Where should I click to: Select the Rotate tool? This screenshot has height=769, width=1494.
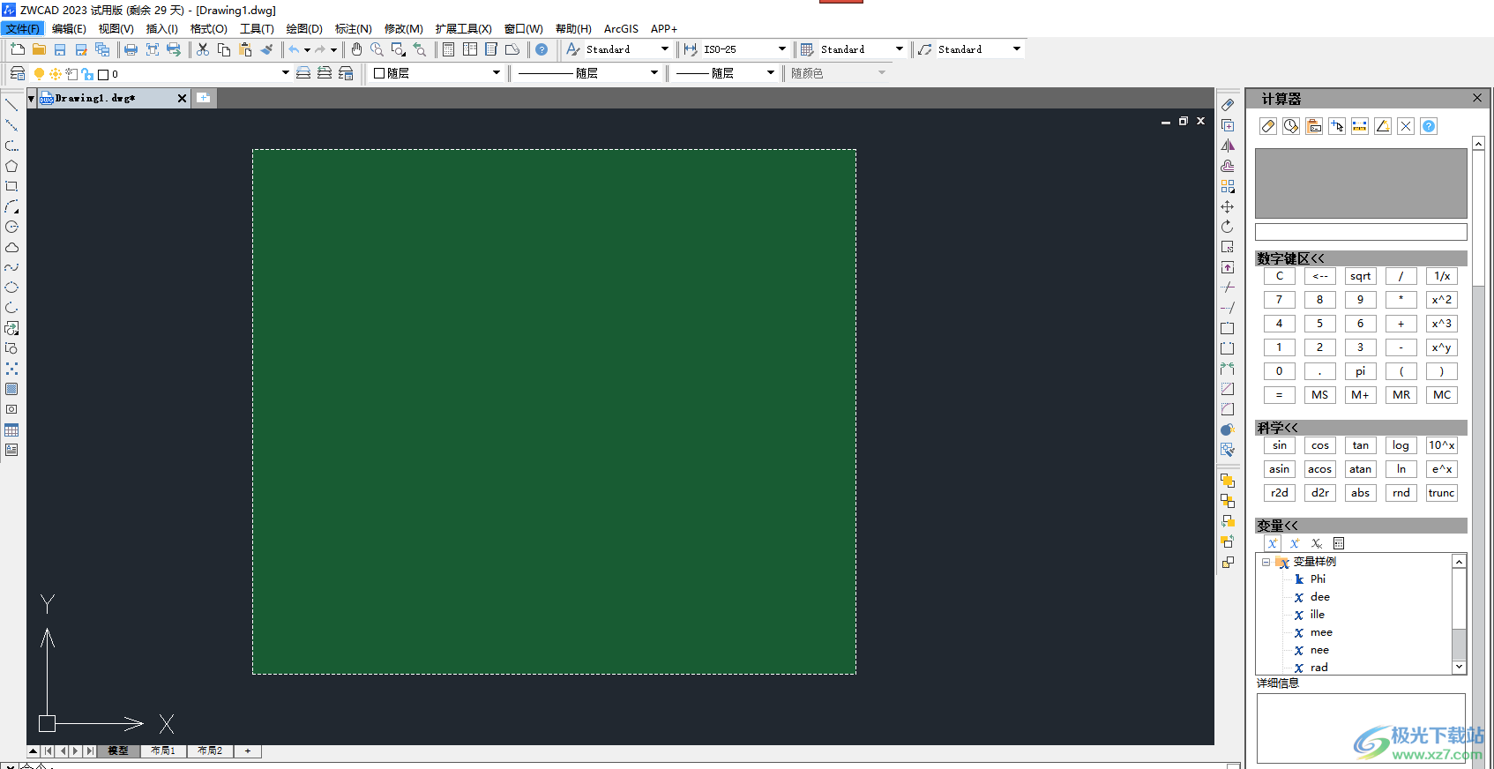[1228, 227]
